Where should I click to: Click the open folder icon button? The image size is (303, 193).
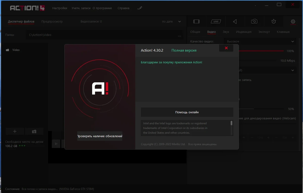point(34,131)
